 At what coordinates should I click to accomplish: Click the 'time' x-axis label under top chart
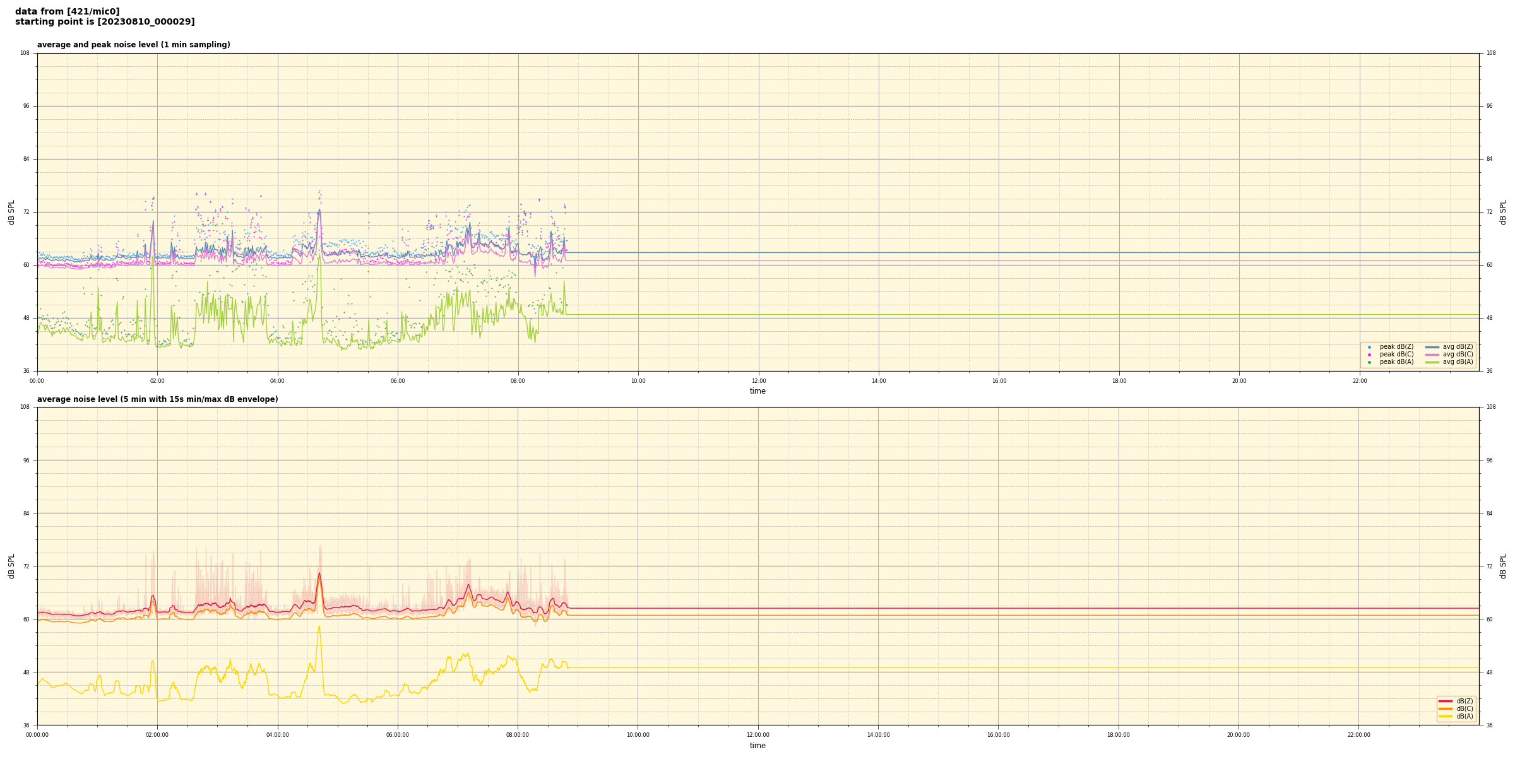757,391
